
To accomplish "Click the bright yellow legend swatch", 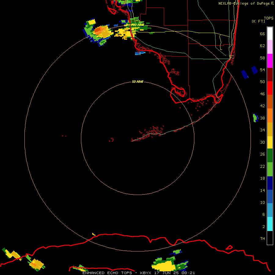I will point(270,142).
